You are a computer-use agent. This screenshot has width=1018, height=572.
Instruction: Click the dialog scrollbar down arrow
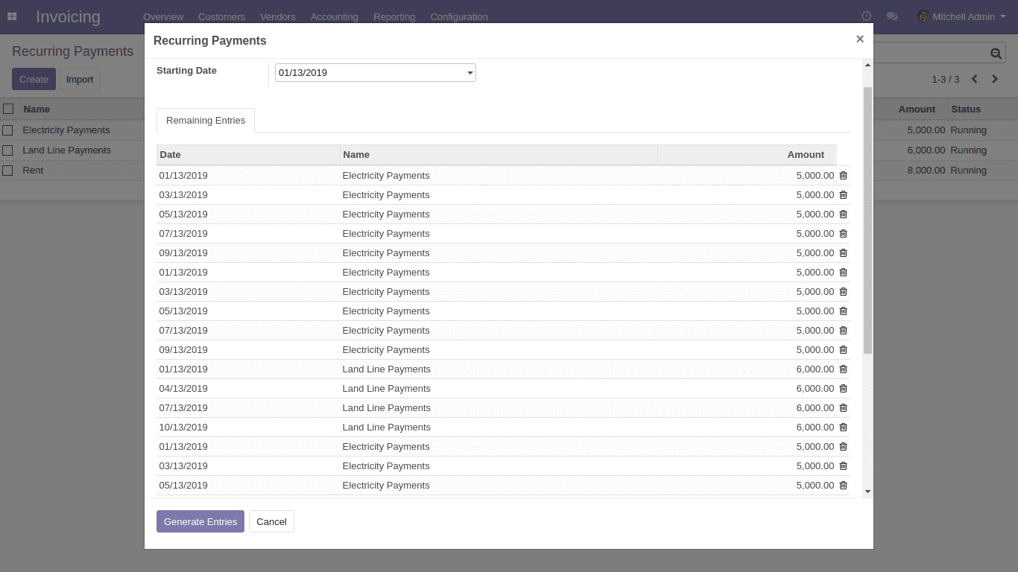click(x=867, y=492)
